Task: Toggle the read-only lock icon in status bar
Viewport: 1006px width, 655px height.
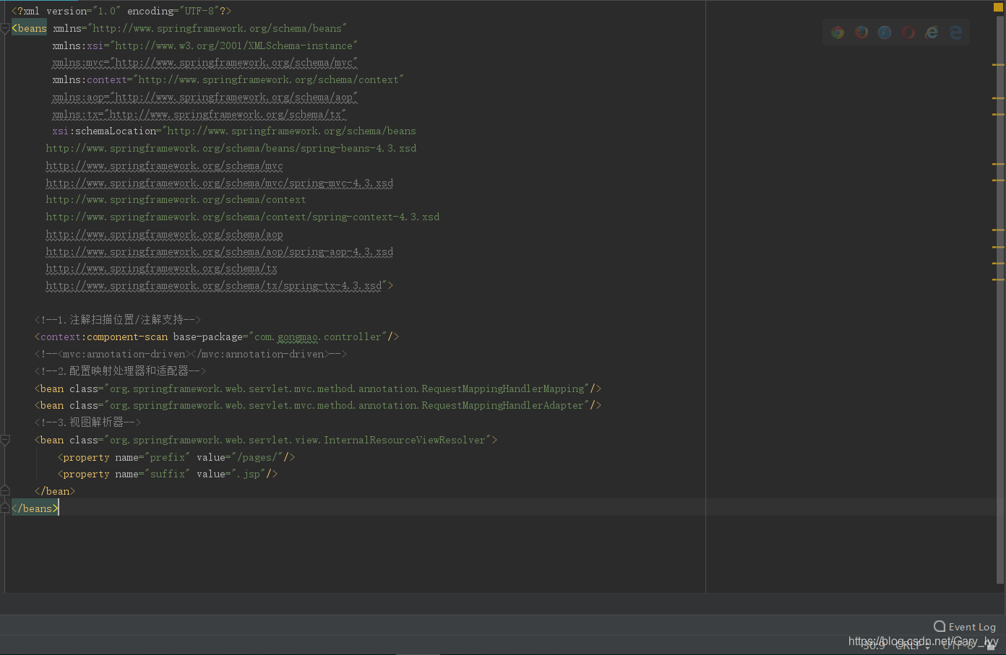Action: (991, 646)
